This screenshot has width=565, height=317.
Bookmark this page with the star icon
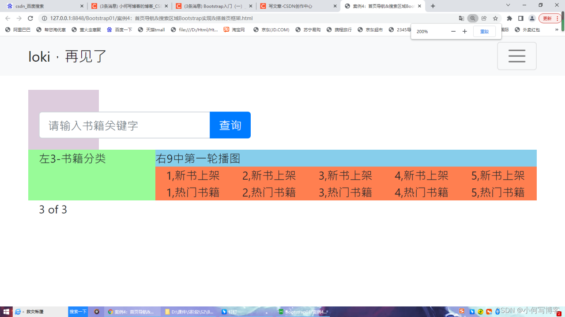tap(495, 18)
